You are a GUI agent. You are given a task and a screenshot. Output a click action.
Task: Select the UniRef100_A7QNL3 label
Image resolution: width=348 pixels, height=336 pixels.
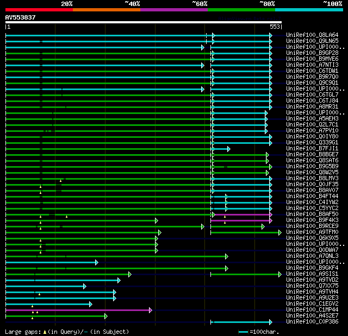312,256
